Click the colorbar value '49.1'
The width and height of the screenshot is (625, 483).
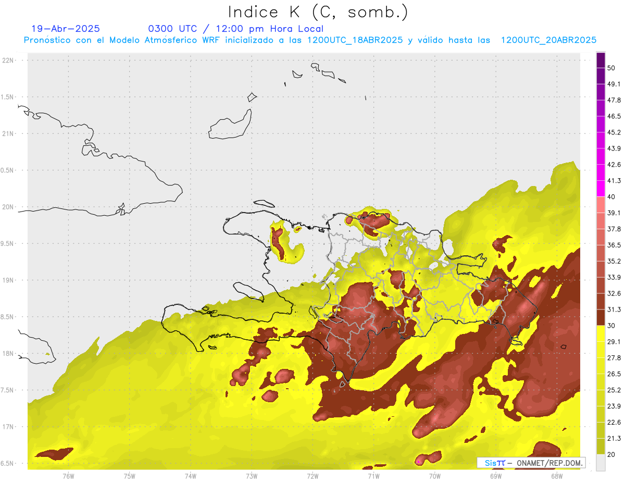[x=614, y=84]
